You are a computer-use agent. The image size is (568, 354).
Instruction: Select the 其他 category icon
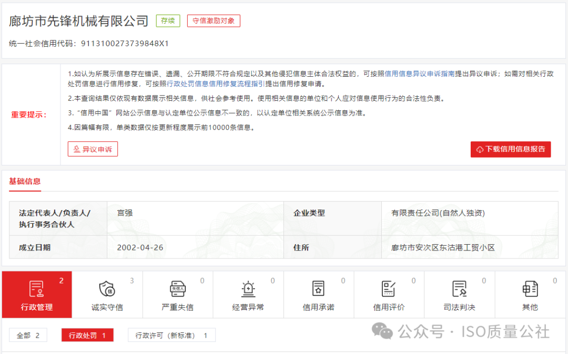[530, 289]
